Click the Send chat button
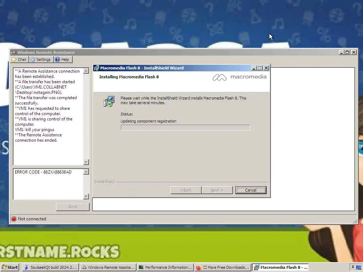 pyautogui.click(x=72, y=207)
